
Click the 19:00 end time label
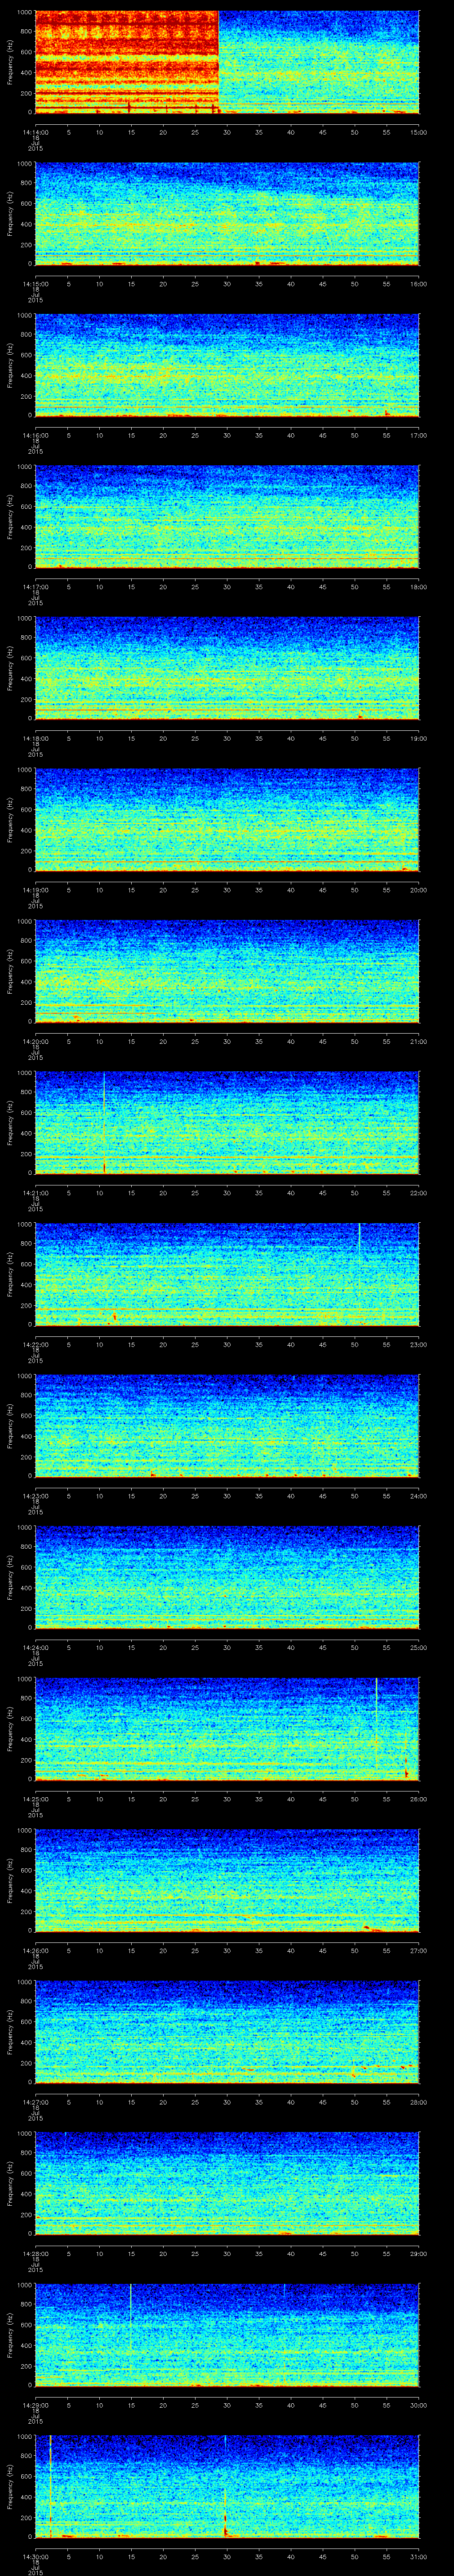[418, 738]
